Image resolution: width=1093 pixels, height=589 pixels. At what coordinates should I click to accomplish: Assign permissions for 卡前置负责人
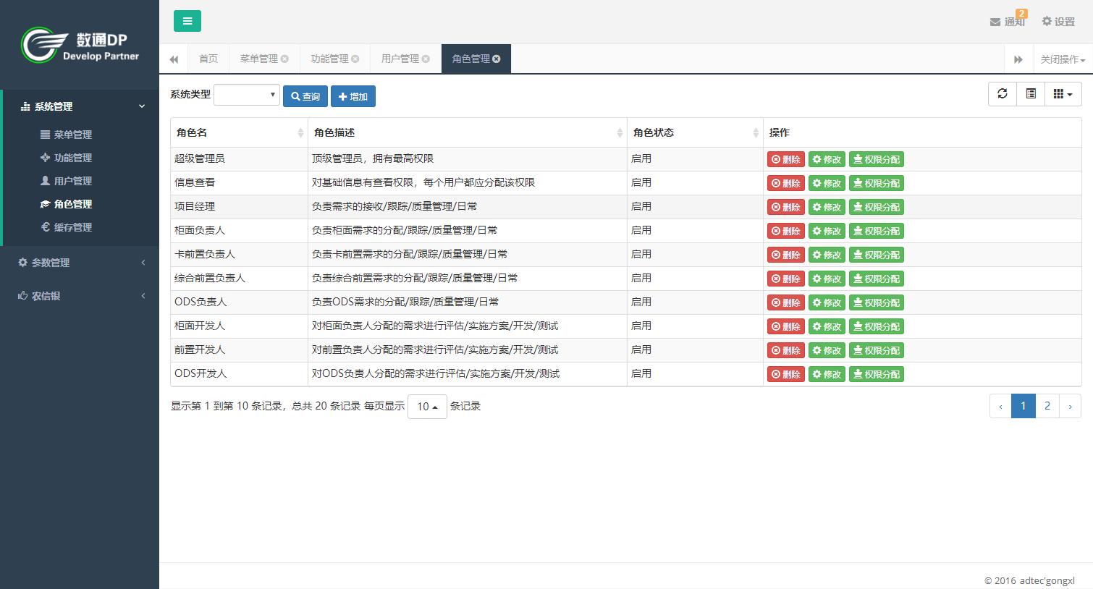click(x=877, y=255)
